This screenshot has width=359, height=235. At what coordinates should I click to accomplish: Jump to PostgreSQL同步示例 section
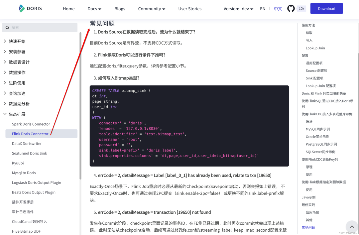click(x=321, y=144)
